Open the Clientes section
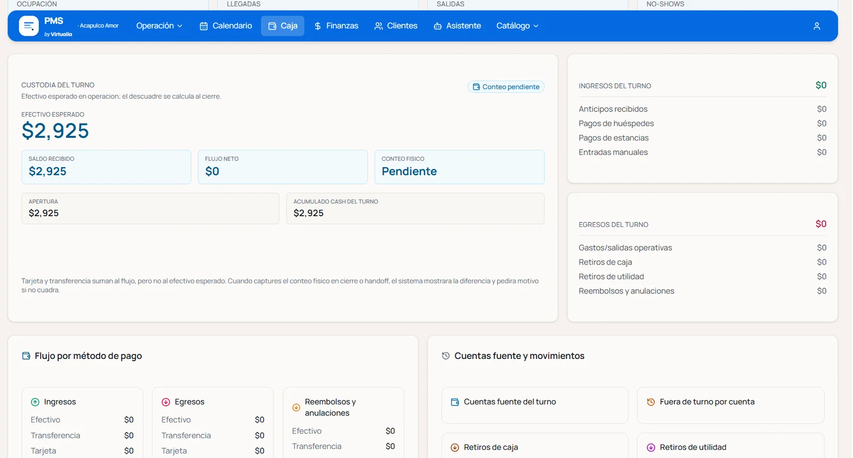 [x=396, y=26]
